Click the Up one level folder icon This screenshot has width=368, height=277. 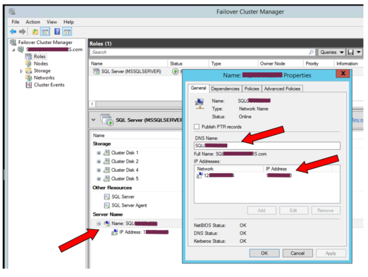click(35, 31)
